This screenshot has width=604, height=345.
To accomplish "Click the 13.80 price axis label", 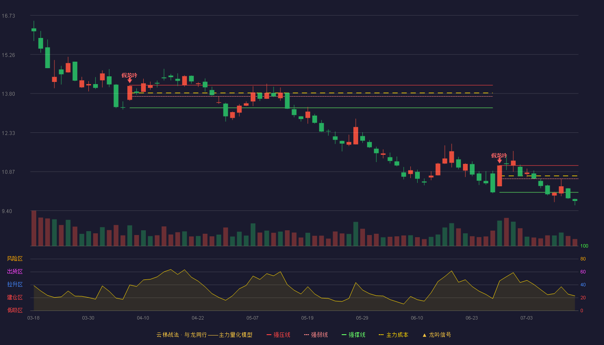I will pyautogui.click(x=8, y=94).
